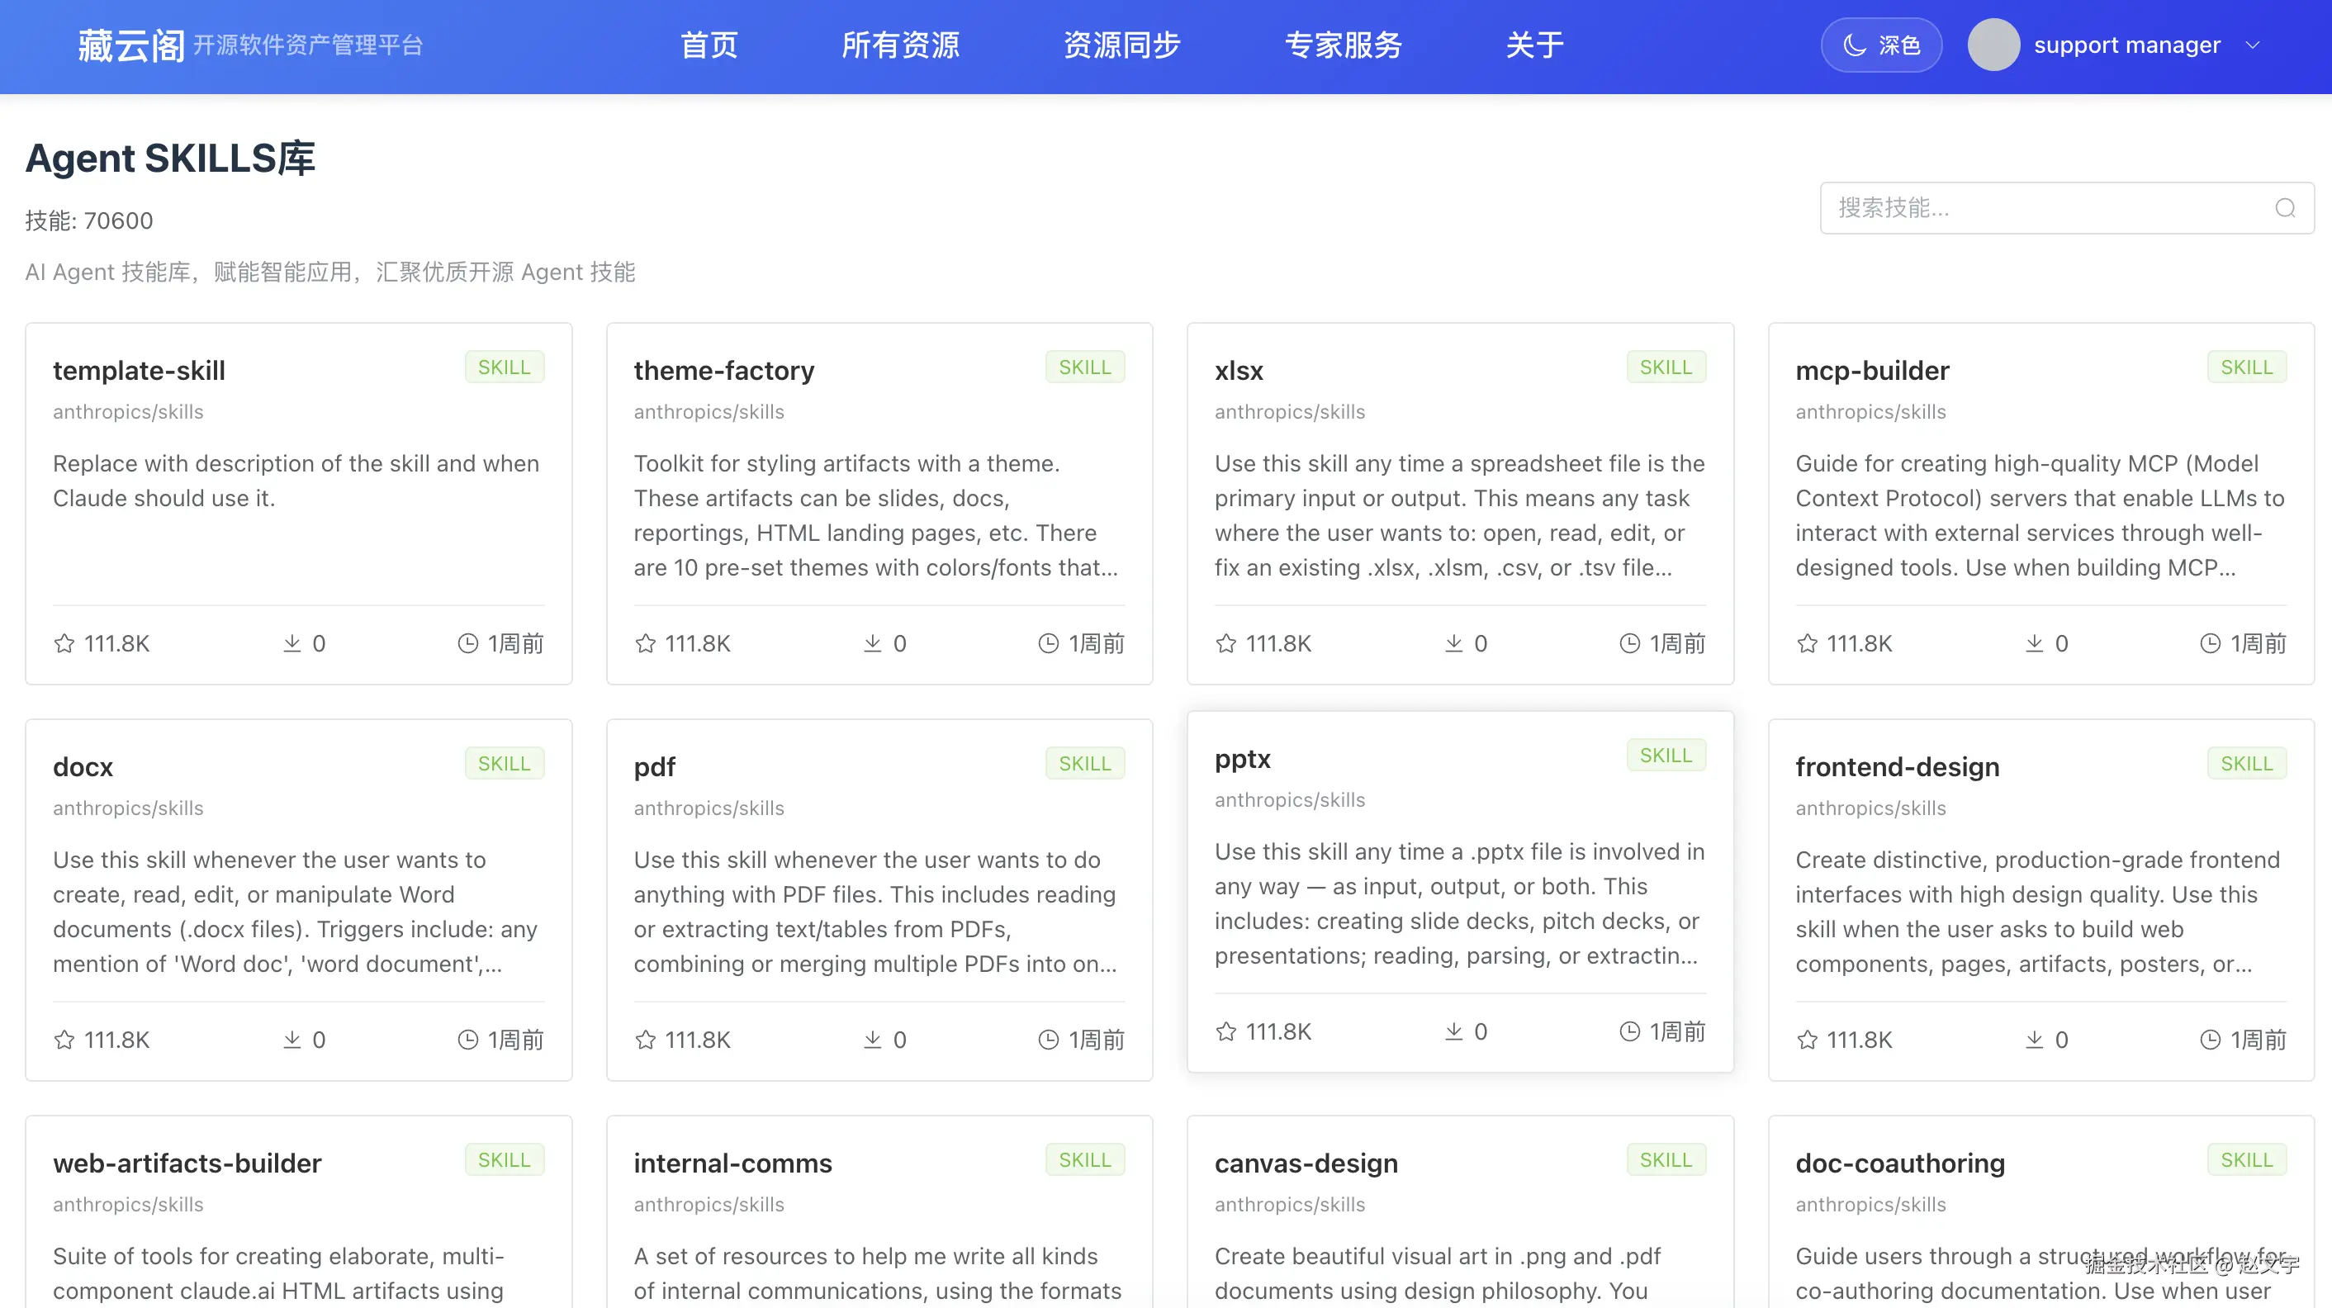Open the web-artifacts-builder skill title
Viewport: 2332px width, 1308px height.
click(187, 1163)
